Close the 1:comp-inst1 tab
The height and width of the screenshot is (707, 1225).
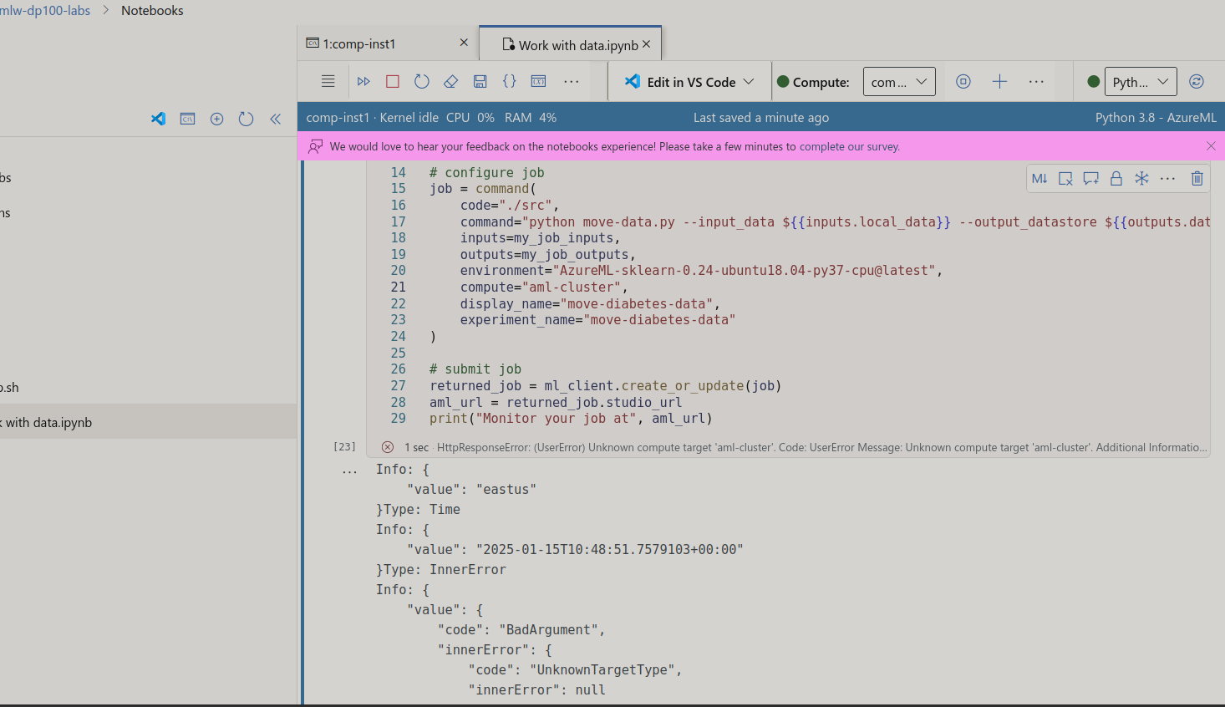click(464, 43)
